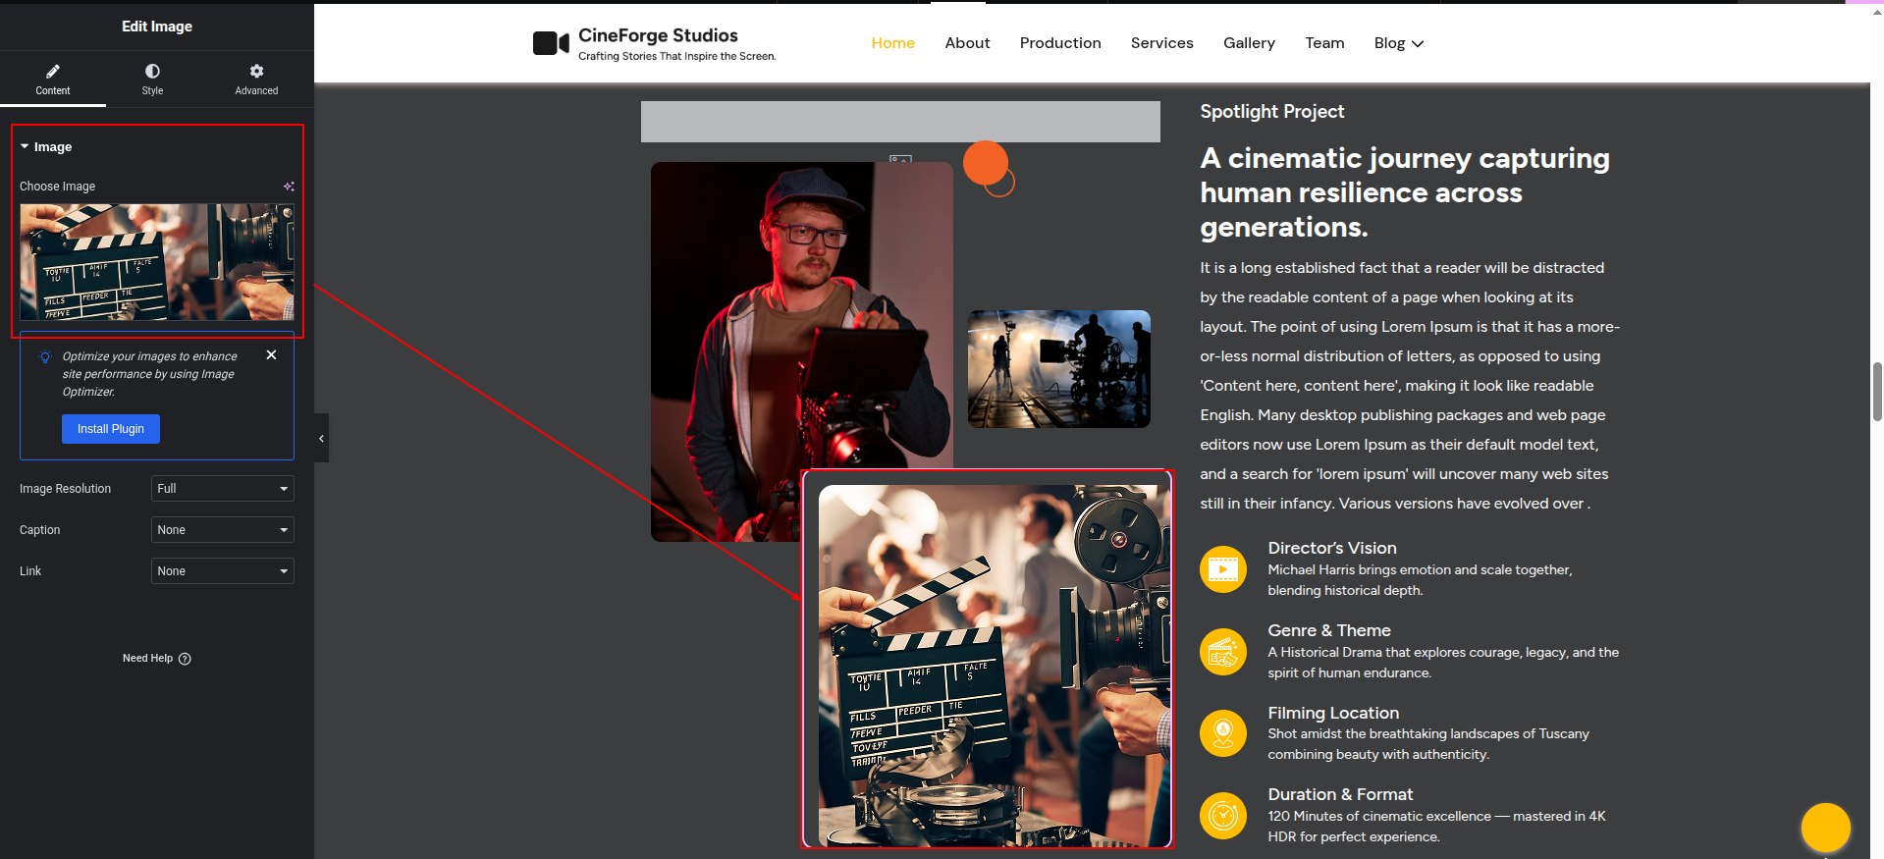Click the Duration & Format clock icon
This screenshot has height=859, width=1884.
pos(1223,816)
